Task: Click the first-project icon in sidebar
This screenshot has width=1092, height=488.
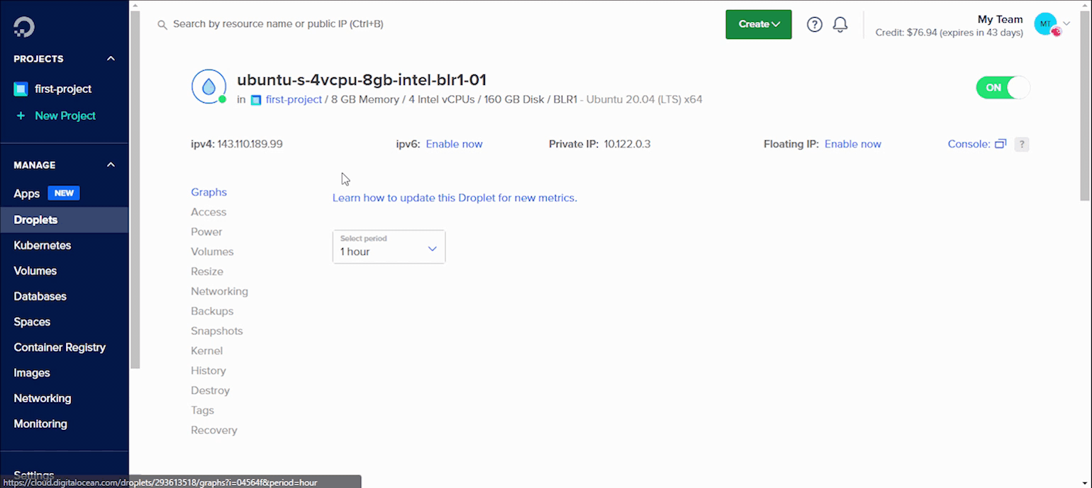Action: [x=21, y=89]
